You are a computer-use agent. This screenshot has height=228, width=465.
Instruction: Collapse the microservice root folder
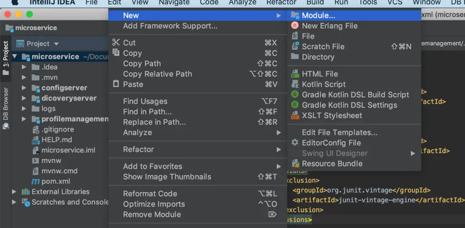tap(15, 56)
